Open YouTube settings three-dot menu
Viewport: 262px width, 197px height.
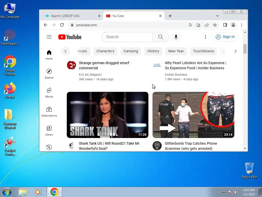click(x=205, y=37)
